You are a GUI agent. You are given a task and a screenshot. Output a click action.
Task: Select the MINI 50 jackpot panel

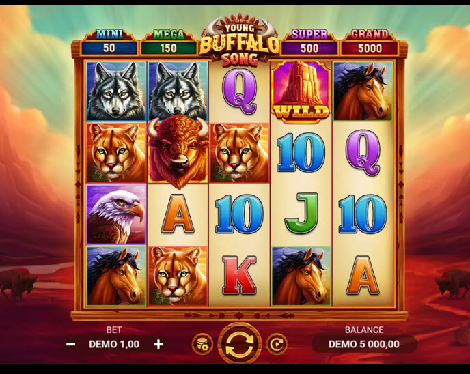[109, 43]
